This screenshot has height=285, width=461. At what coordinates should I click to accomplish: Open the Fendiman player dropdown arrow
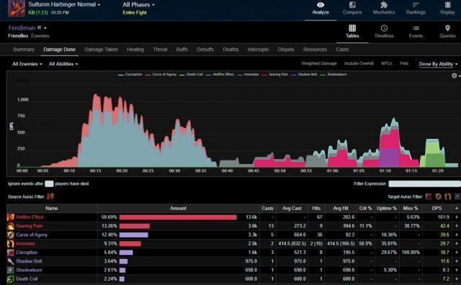click(45, 28)
